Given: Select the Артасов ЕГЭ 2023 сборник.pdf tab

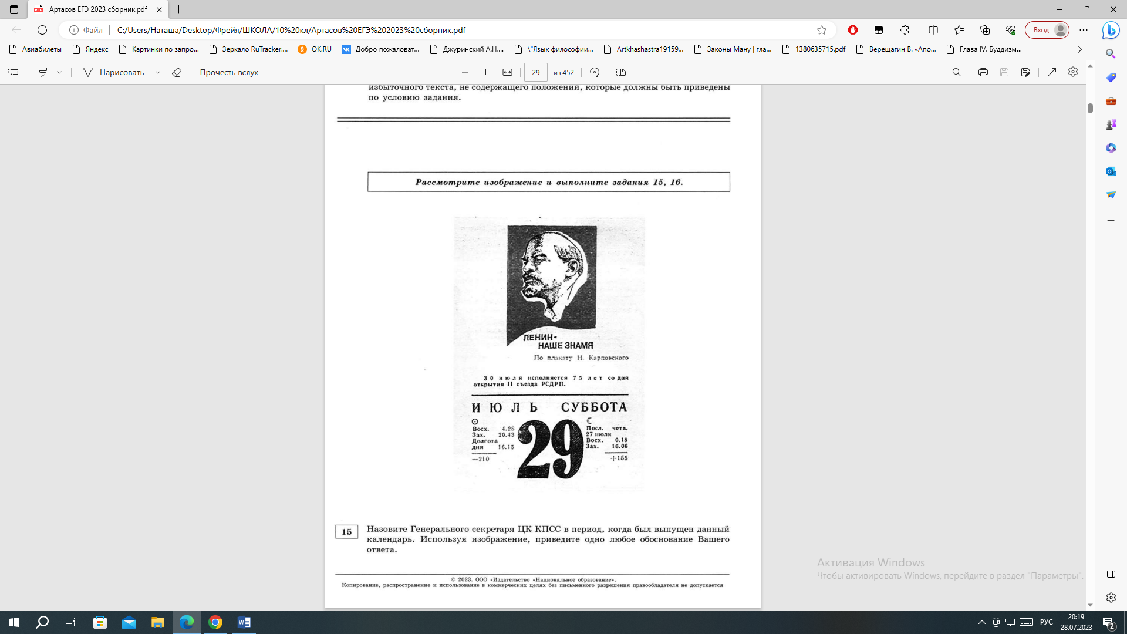Looking at the screenshot, I should pyautogui.click(x=97, y=9).
